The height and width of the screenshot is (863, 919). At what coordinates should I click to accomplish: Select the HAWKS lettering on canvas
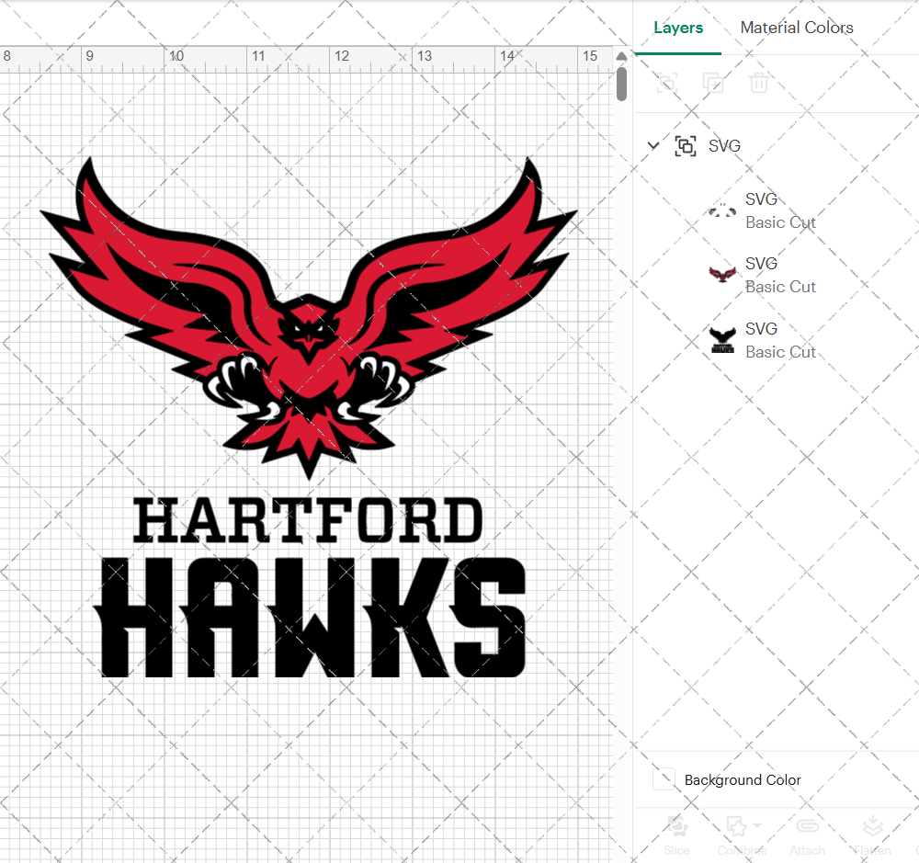tap(310, 618)
